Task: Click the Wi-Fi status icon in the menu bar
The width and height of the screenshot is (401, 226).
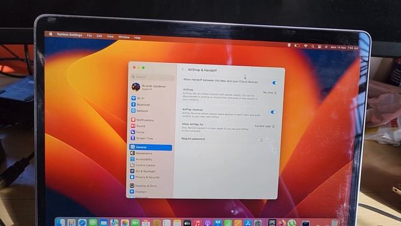Action: tap(305, 46)
